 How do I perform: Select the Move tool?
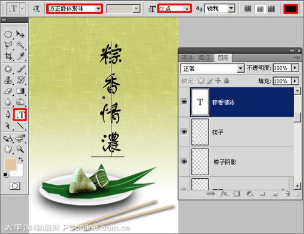20,35
